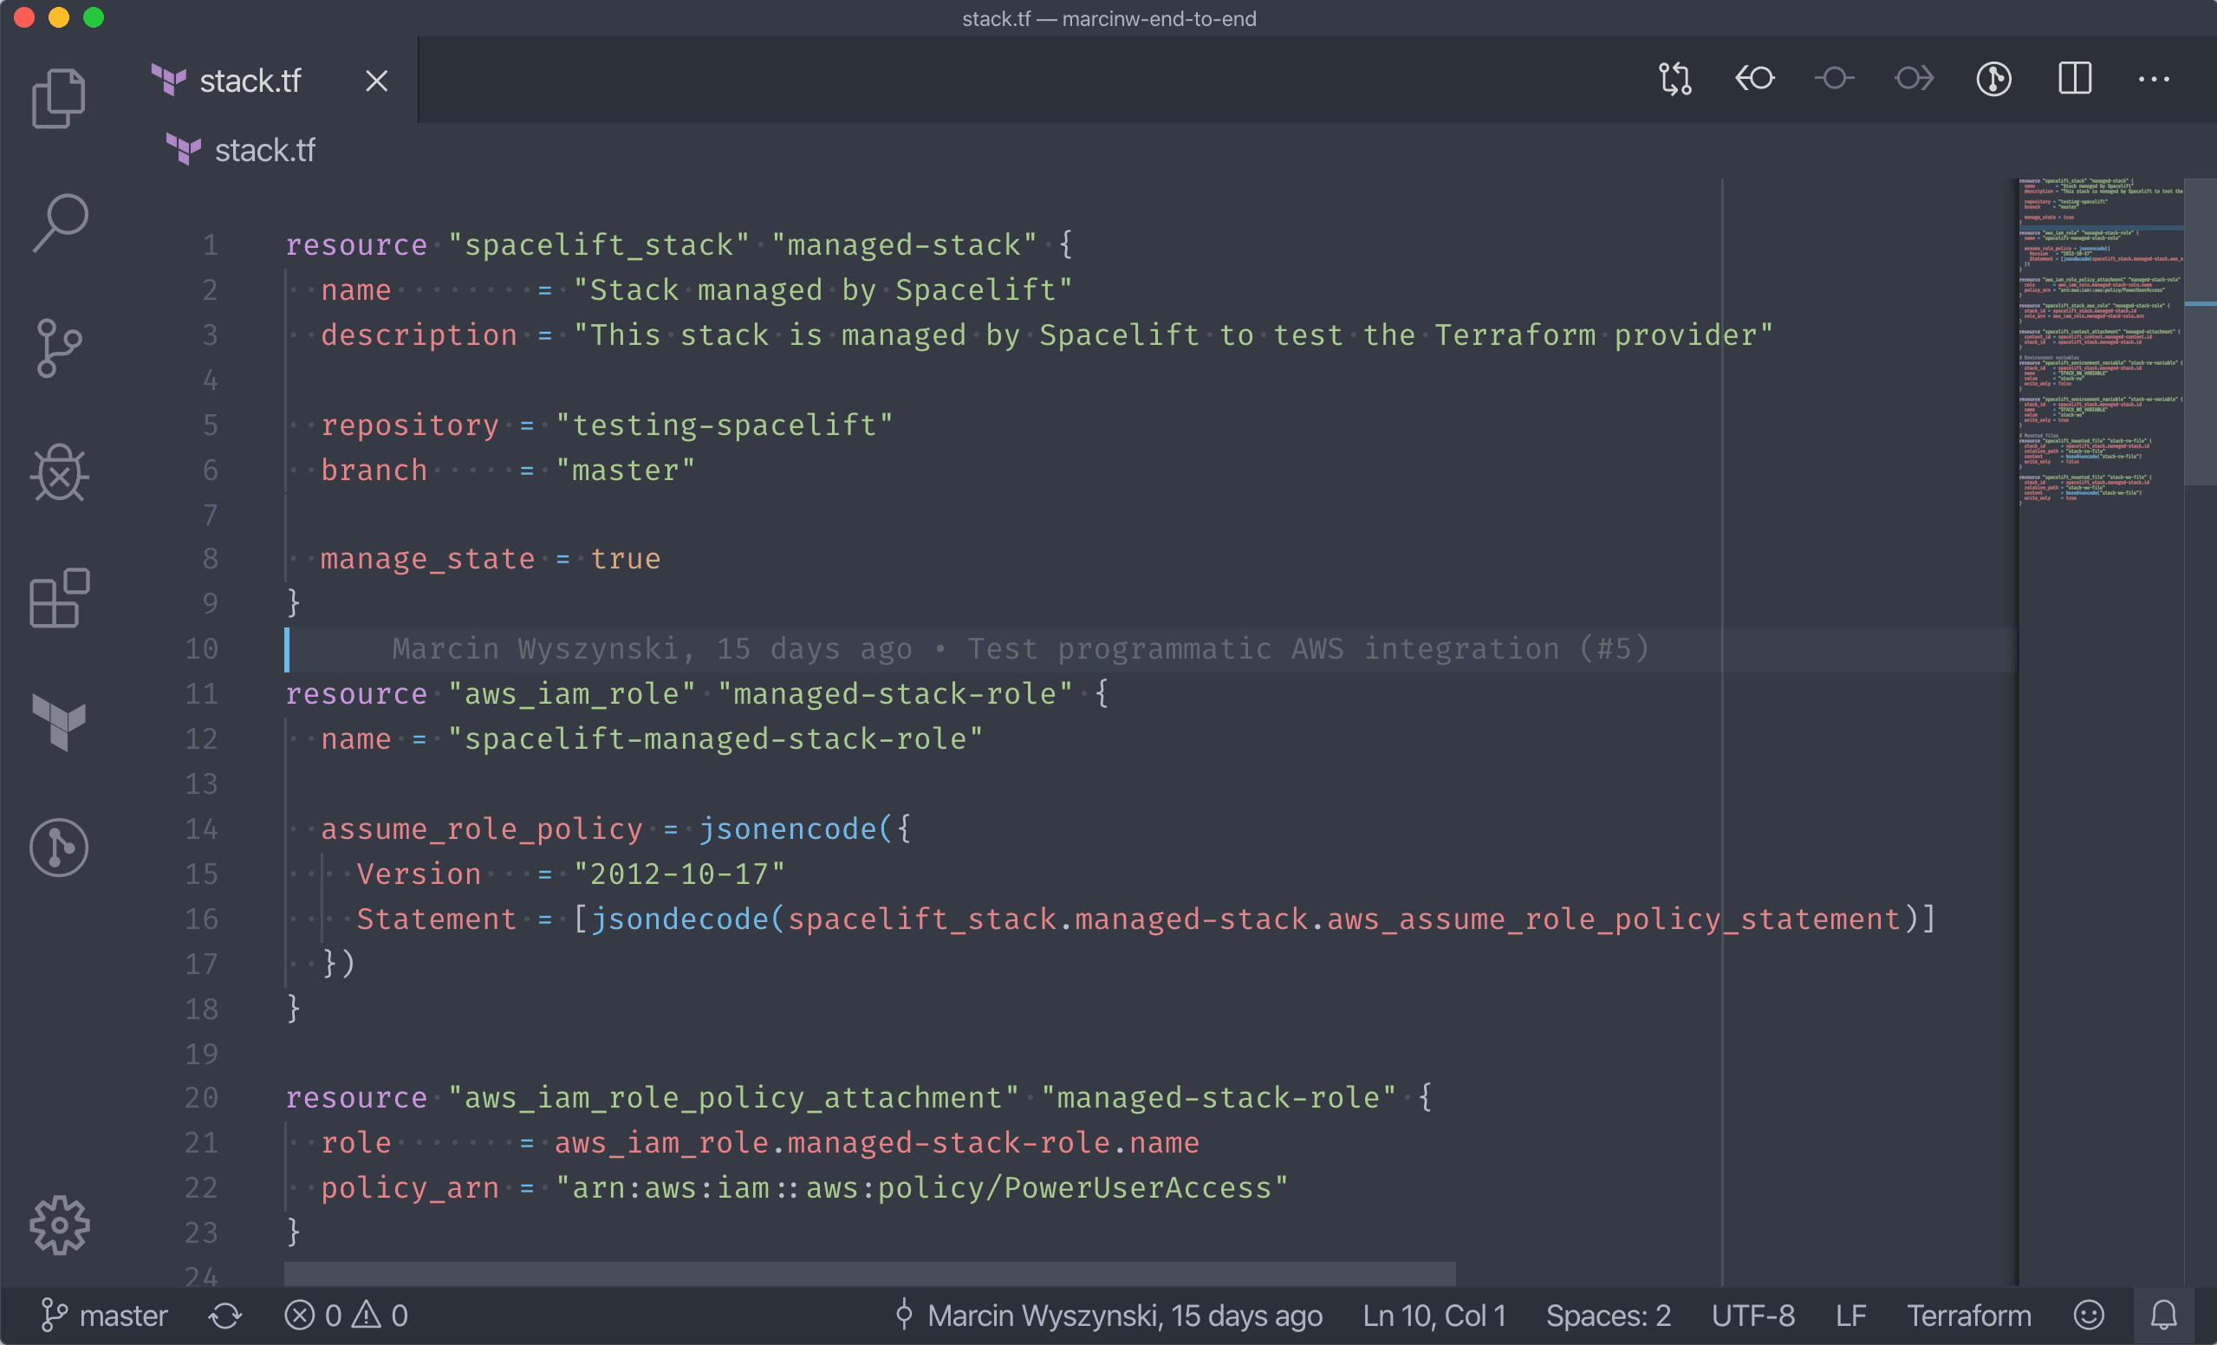The image size is (2217, 1345).
Task: Select the stack.tf editor tab
Action: pos(270,80)
